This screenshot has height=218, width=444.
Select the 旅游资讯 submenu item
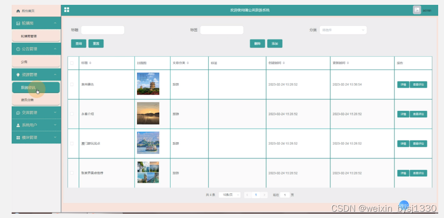pyautogui.click(x=36, y=88)
